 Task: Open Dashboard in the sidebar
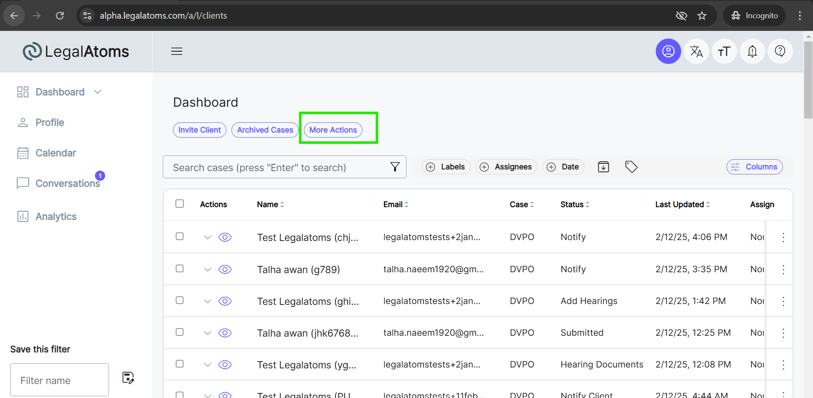click(60, 92)
